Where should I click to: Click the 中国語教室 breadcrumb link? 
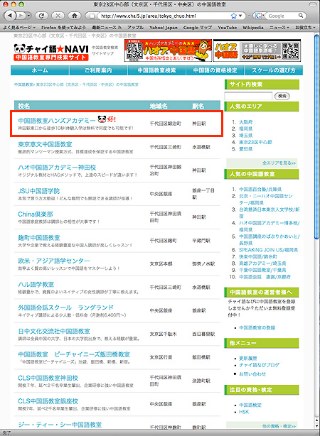click(23, 85)
